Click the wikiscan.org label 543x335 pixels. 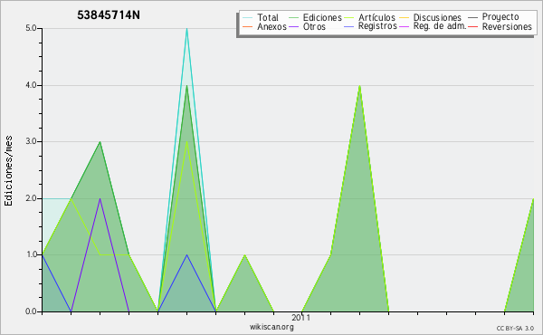click(271, 327)
